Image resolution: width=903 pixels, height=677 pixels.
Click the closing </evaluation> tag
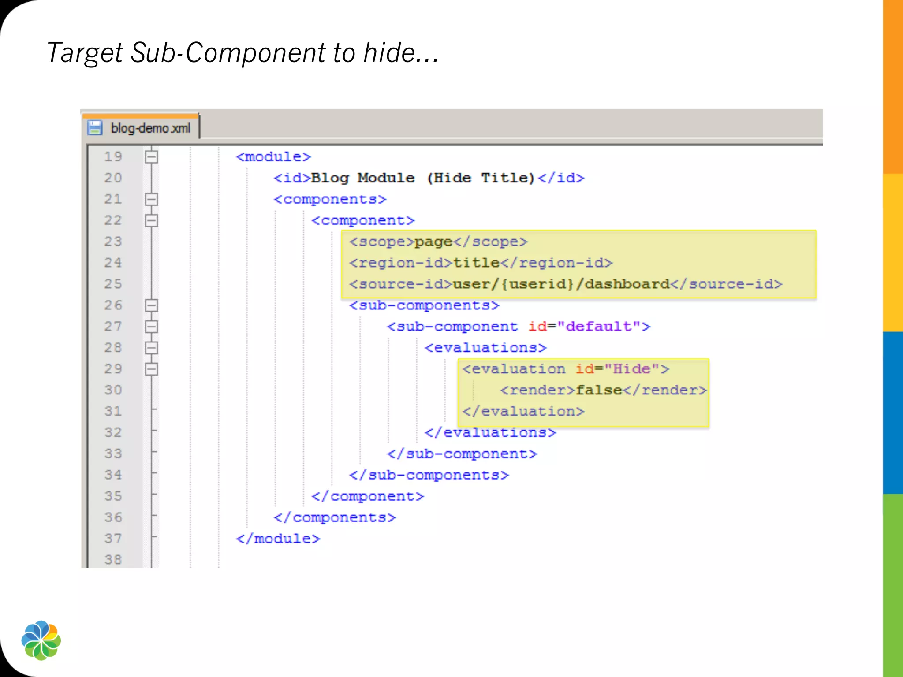[x=523, y=412]
